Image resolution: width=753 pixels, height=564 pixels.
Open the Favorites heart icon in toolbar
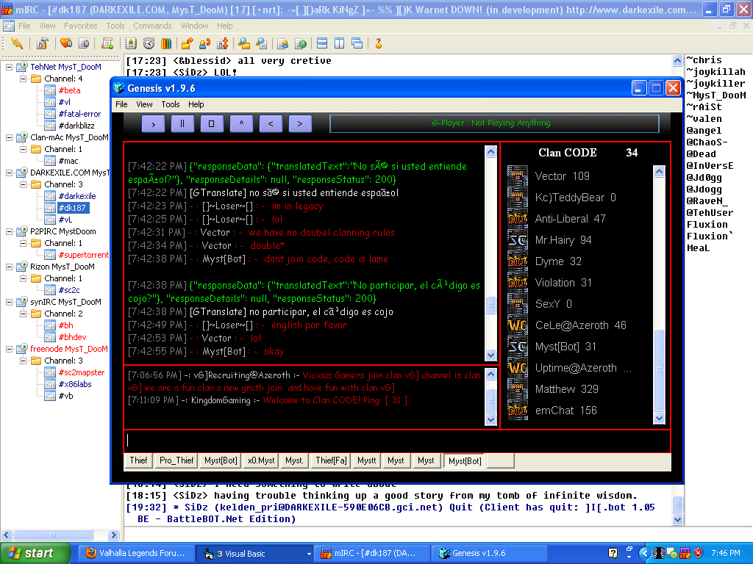tap(66, 43)
